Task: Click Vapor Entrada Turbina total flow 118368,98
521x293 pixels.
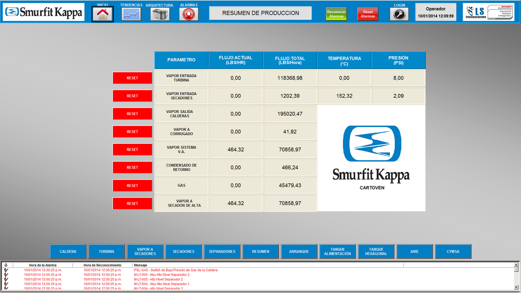Action: (290, 78)
